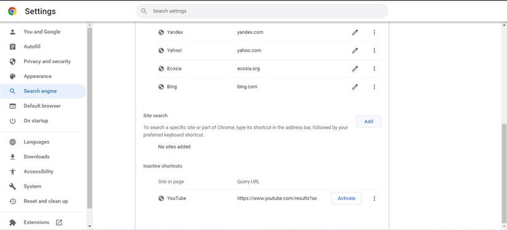Open more actions menu for Yandex
Viewport: 507px width, 230px height.
tap(374, 33)
